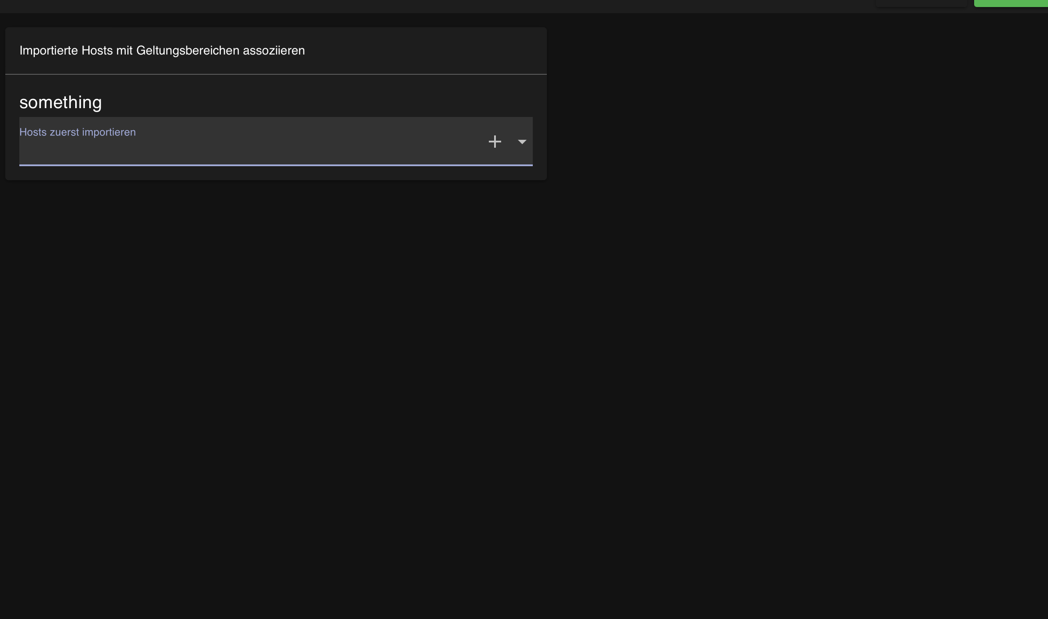
Task: Click the highlighted underline bar below the field
Action: (276, 164)
